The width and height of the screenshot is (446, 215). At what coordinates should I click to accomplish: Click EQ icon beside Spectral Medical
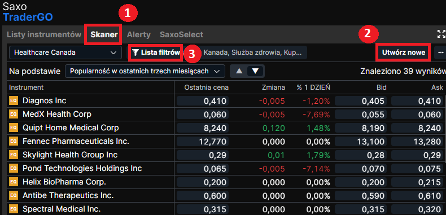[x=14, y=209]
